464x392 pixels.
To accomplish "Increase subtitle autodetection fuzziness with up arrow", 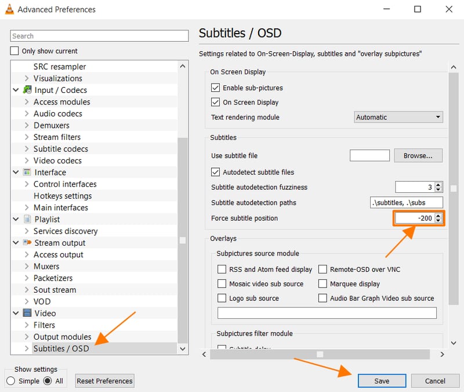I will [x=438, y=184].
